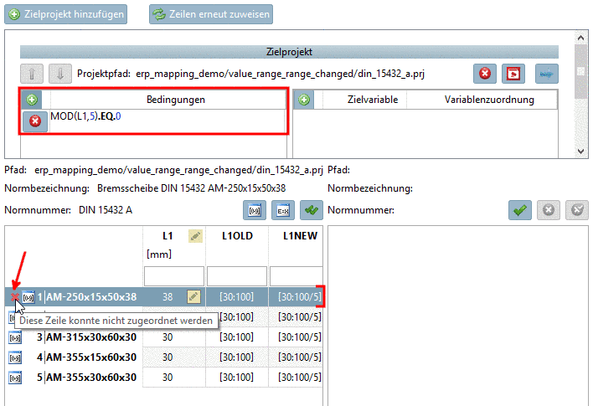Click the Bedingungen column header
Viewport: 593px width, 406px height.
176,100
